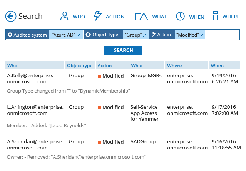Click the 9/16/2016 11:18:55 AM timestamp
The width and height of the screenshot is (246, 171).
pos(226,145)
